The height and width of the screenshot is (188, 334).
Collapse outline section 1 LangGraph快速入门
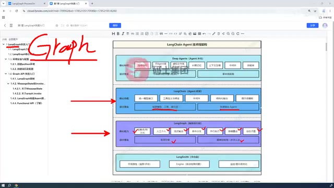4,44
